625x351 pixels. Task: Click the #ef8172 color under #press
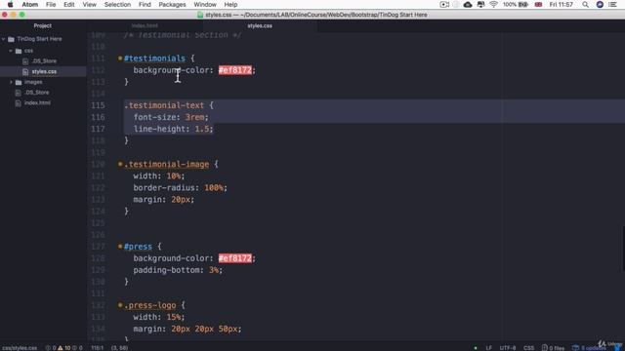coord(235,258)
